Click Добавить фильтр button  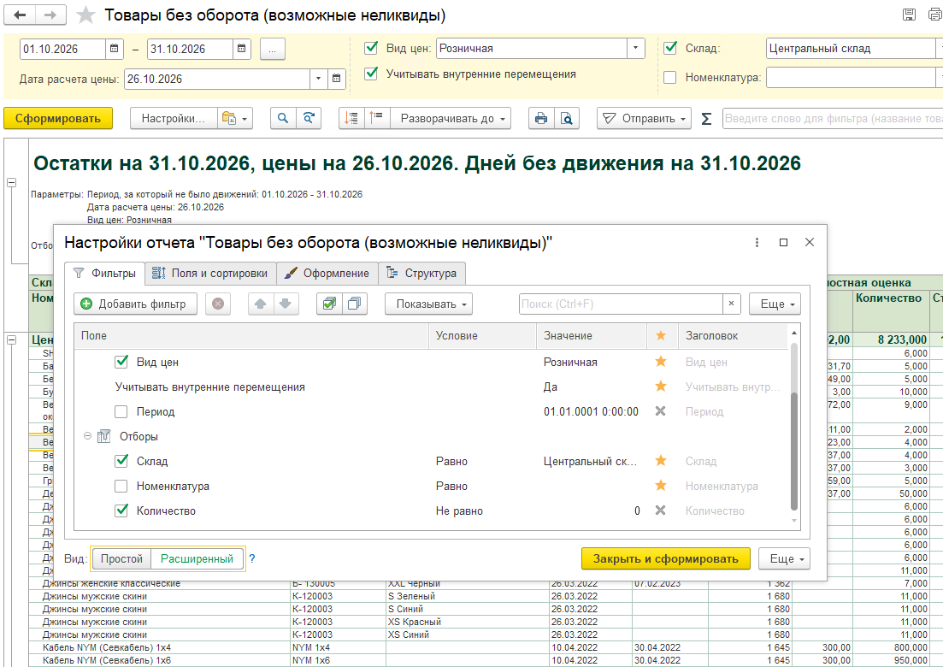click(x=136, y=304)
